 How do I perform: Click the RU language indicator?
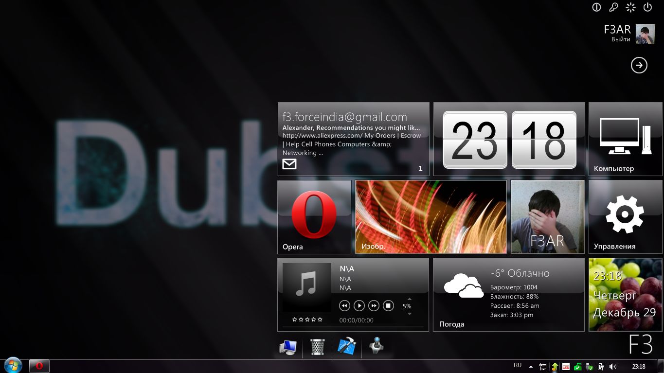pyautogui.click(x=518, y=365)
